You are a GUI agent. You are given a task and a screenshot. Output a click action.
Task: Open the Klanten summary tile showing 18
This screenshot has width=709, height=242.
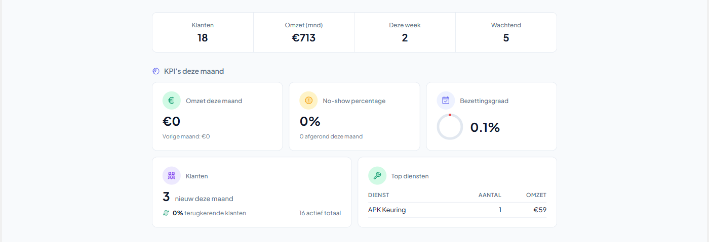[x=203, y=32]
